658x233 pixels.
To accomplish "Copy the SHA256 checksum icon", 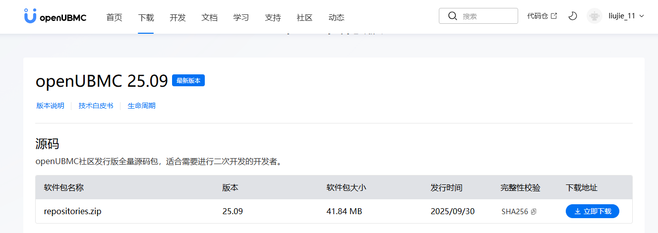I will (x=534, y=212).
